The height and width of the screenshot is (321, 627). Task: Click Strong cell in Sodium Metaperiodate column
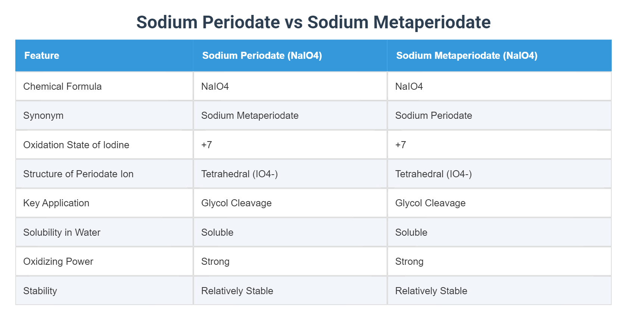pos(499,261)
